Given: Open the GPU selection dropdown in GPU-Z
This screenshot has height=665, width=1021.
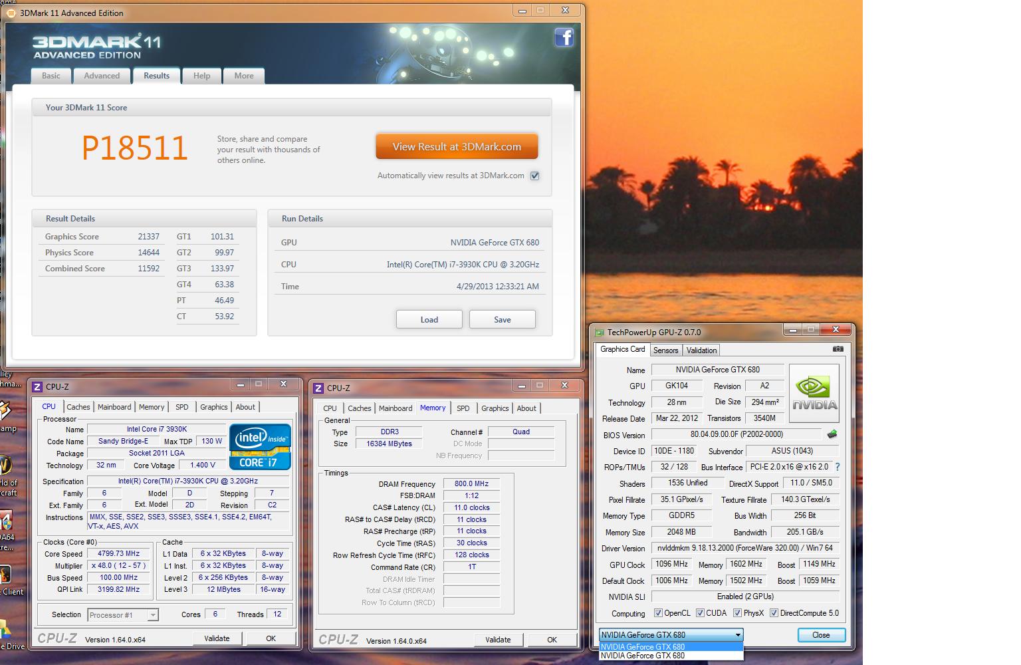Looking at the screenshot, I should (x=671, y=634).
